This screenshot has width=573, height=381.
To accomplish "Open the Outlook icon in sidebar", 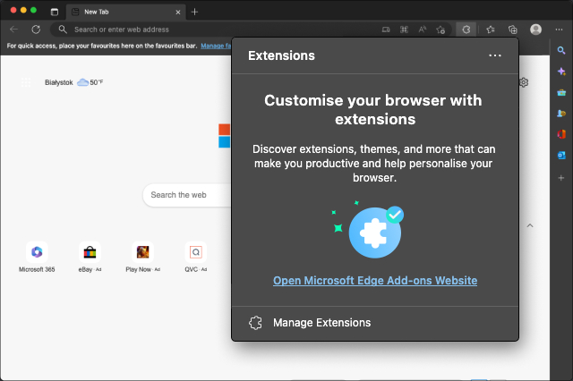I will pyautogui.click(x=561, y=155).
